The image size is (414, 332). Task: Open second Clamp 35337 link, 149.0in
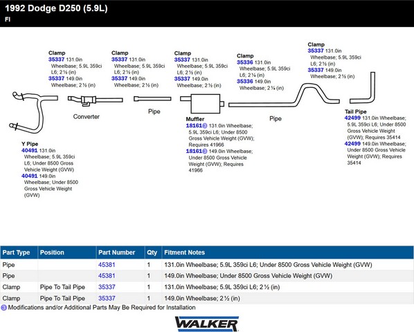(x=119, y=78)
